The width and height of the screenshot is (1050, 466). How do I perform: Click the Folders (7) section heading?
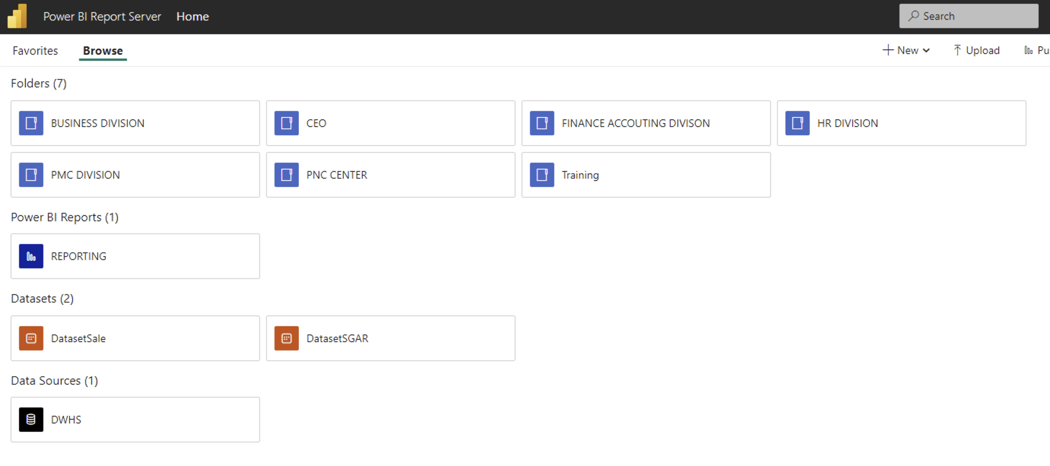pos(39,83)
